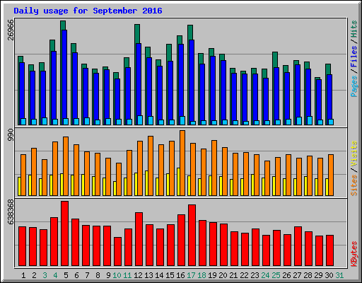The image size is (362, 283).
Task: Click the 'Visits' legend label
Action: coord(354,154)
